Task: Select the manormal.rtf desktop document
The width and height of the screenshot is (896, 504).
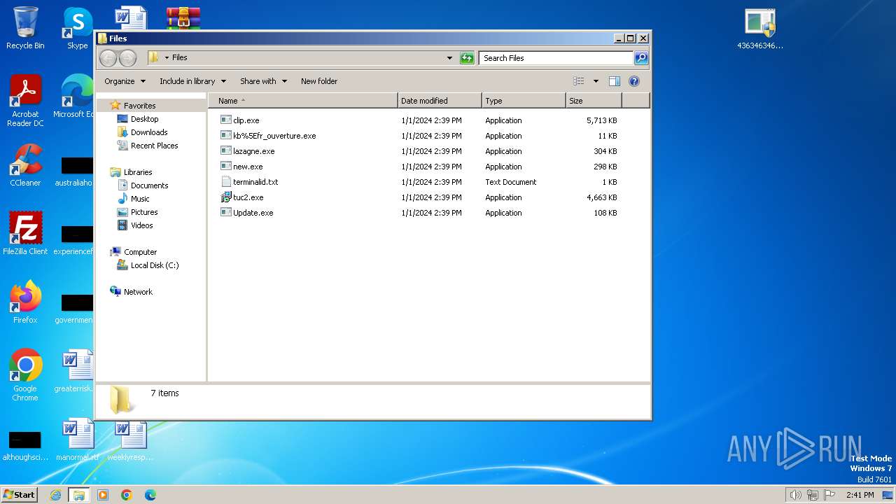Action: [x=77, y=440]
